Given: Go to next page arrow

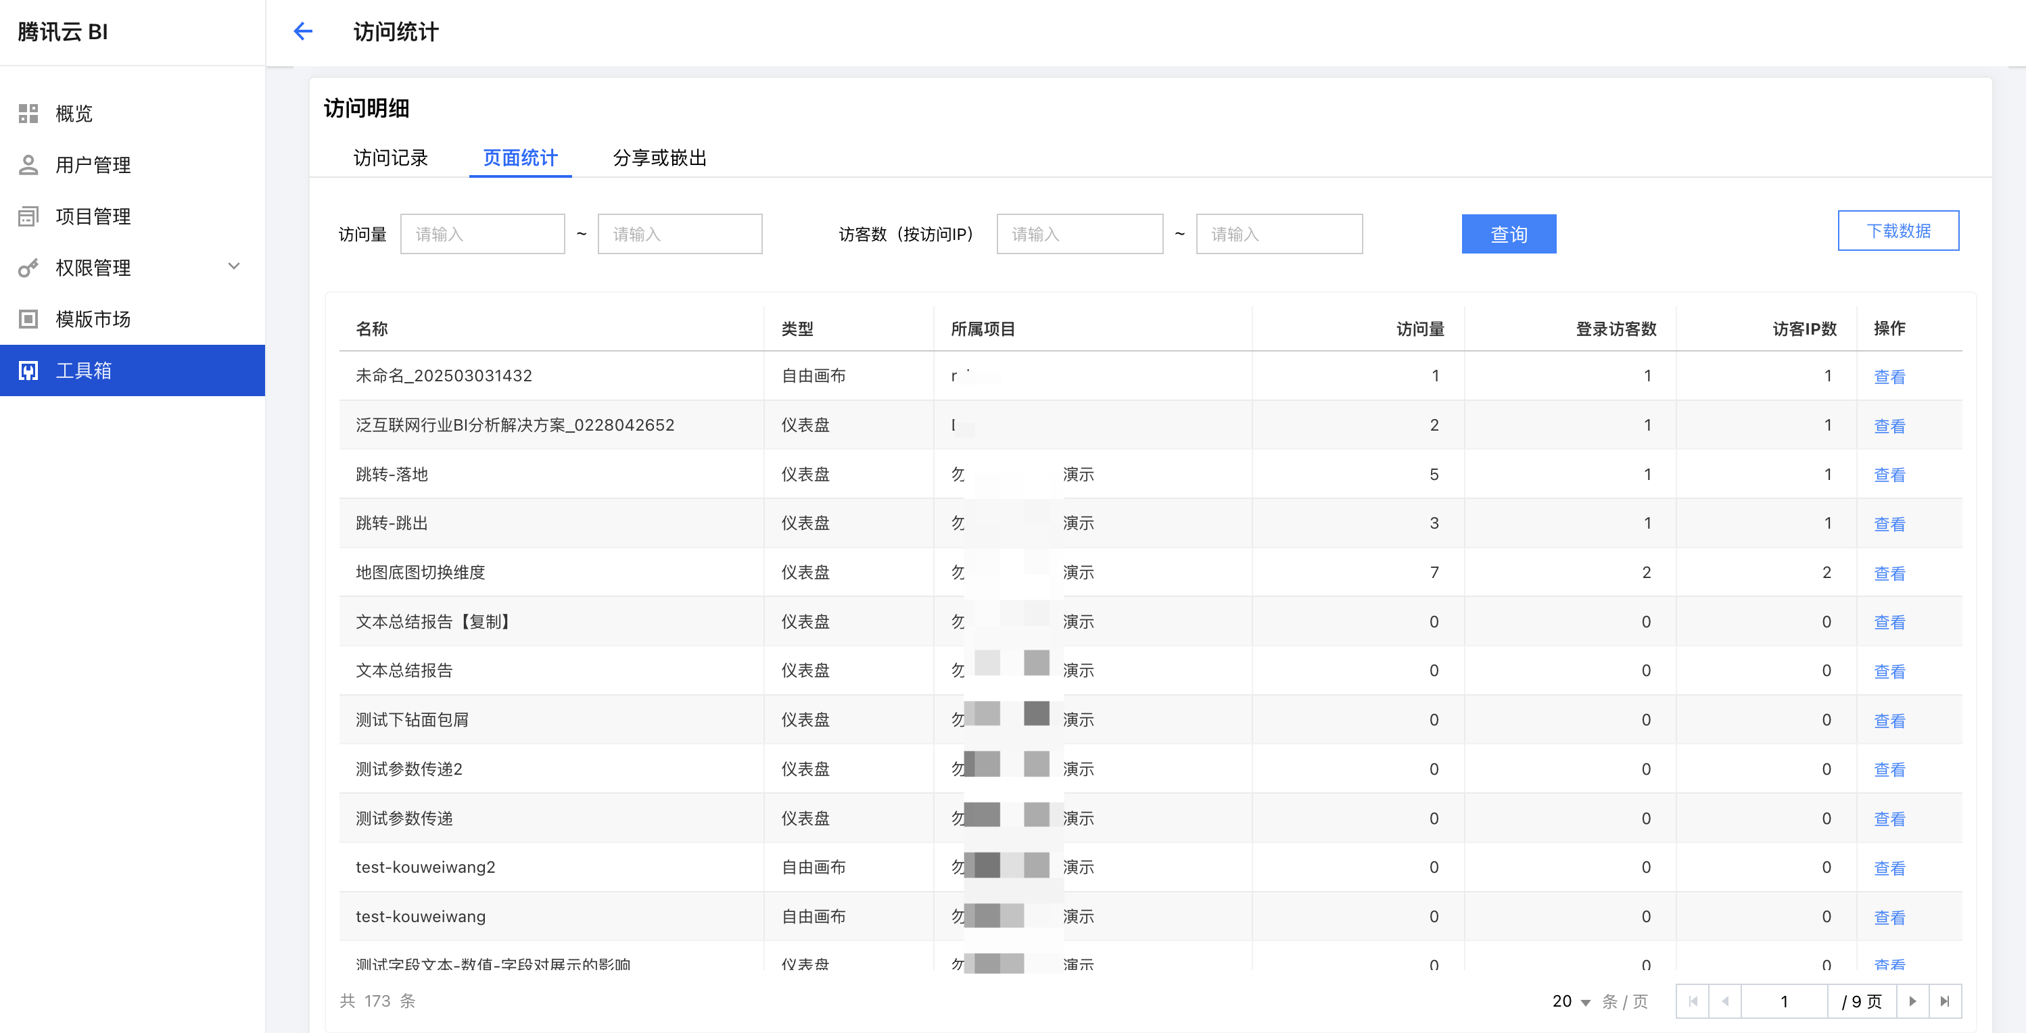Looking at the screenshot, I should 1913,1001.
